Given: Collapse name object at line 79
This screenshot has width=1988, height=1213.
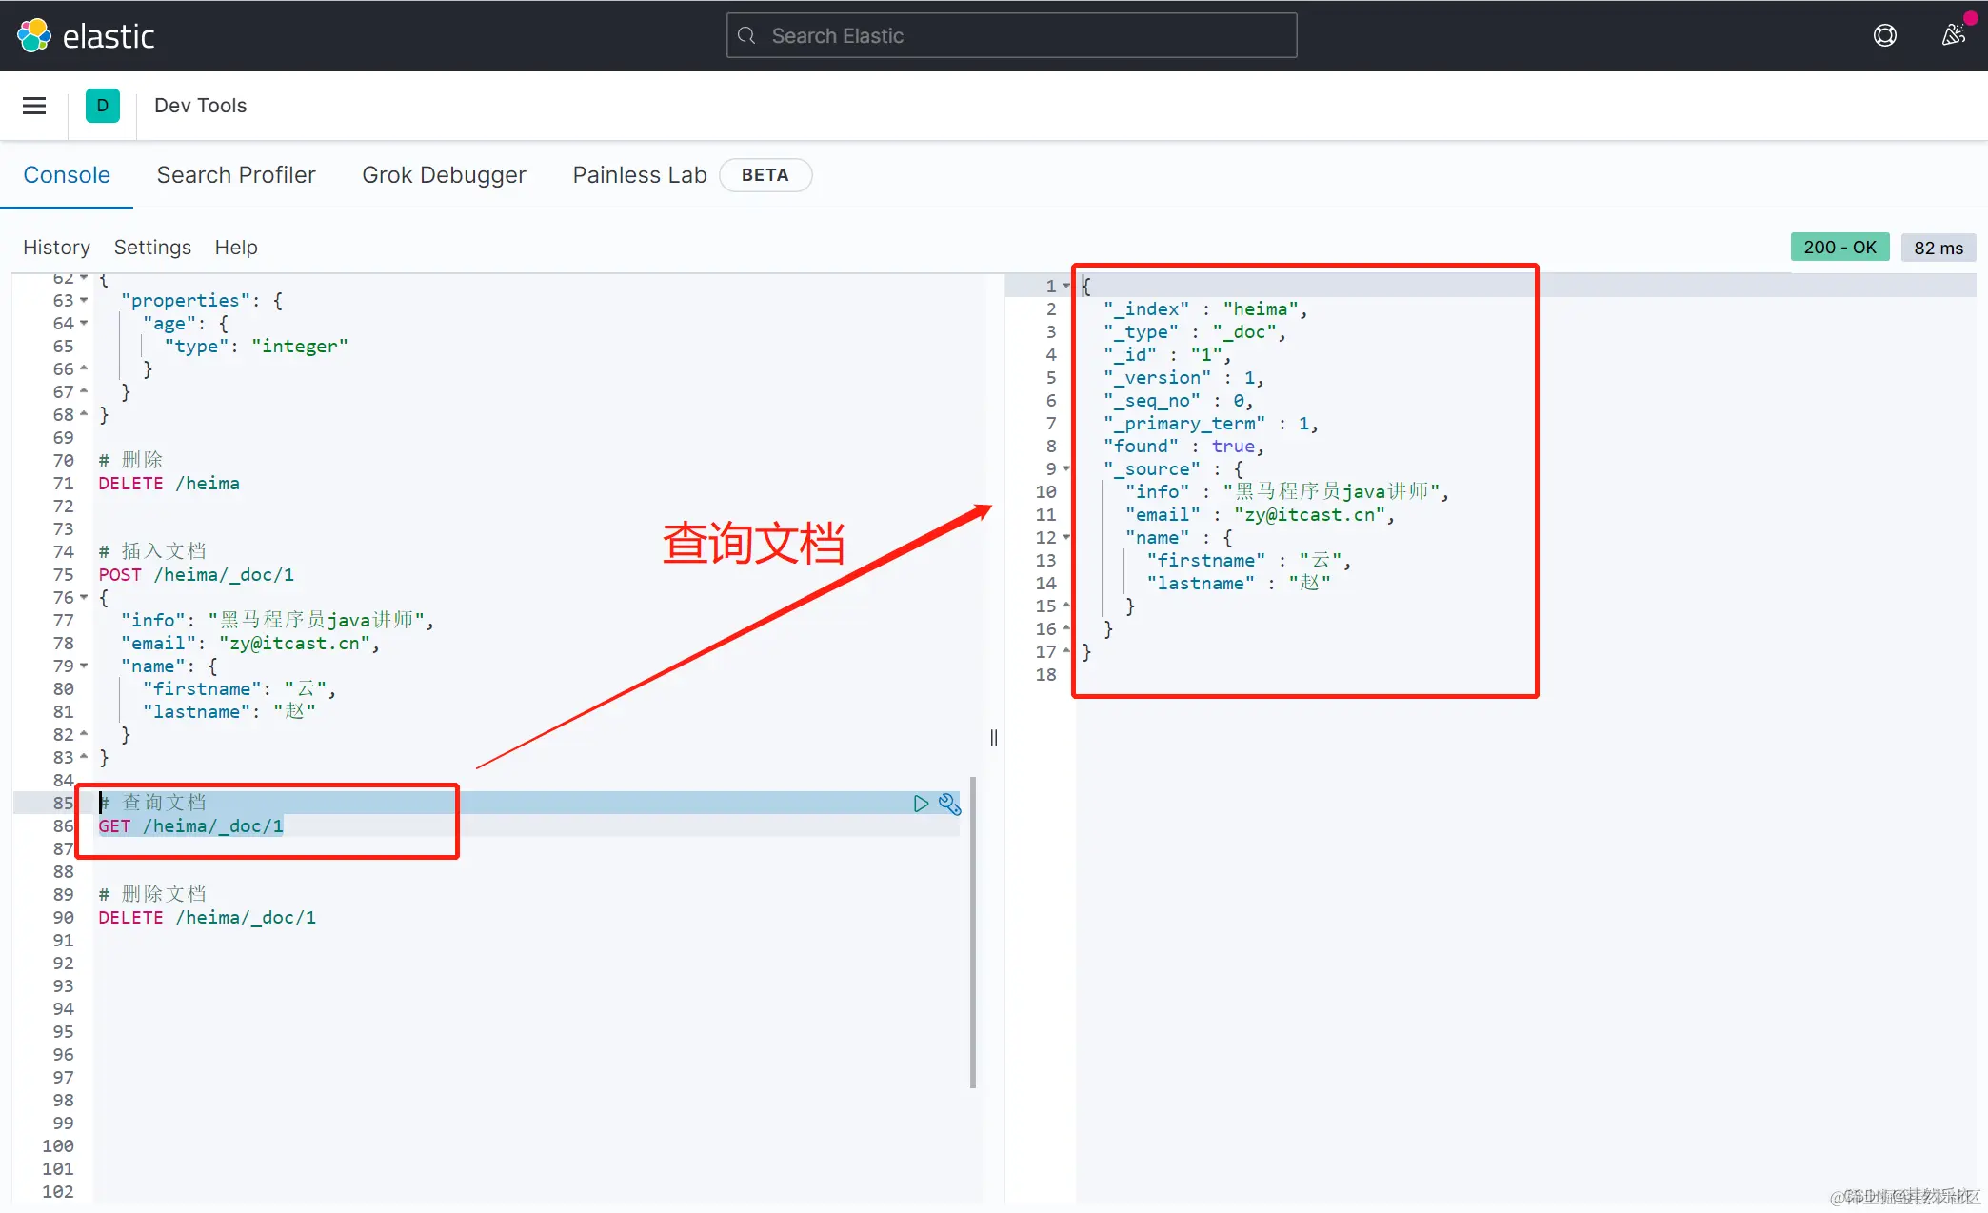Looking at the screenshot, I should point(84,666).
